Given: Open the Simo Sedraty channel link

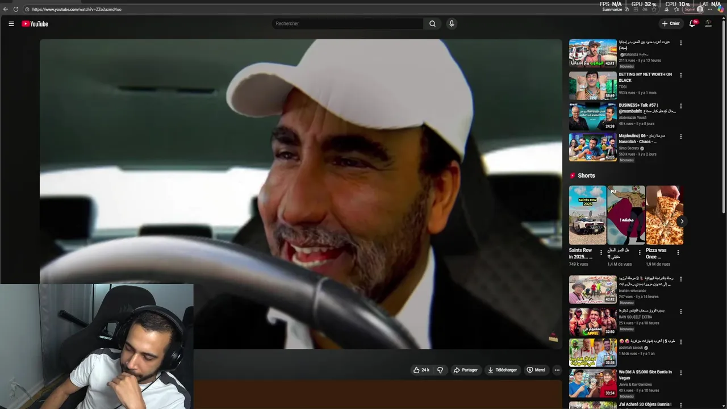Looking at the screenshot, I should [x=629, y=148].
